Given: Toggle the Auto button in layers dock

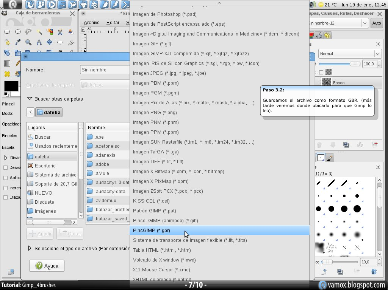Looking at the screenshot, I should pos(376,23).
